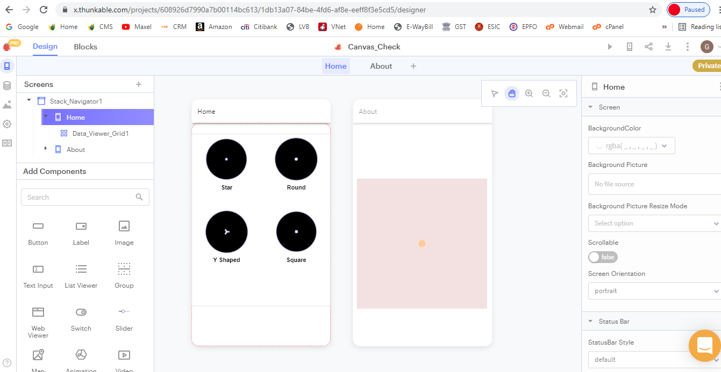Screen dimensions: 721x372
Task: Fit canvas to screen icon
Action: 563,93
